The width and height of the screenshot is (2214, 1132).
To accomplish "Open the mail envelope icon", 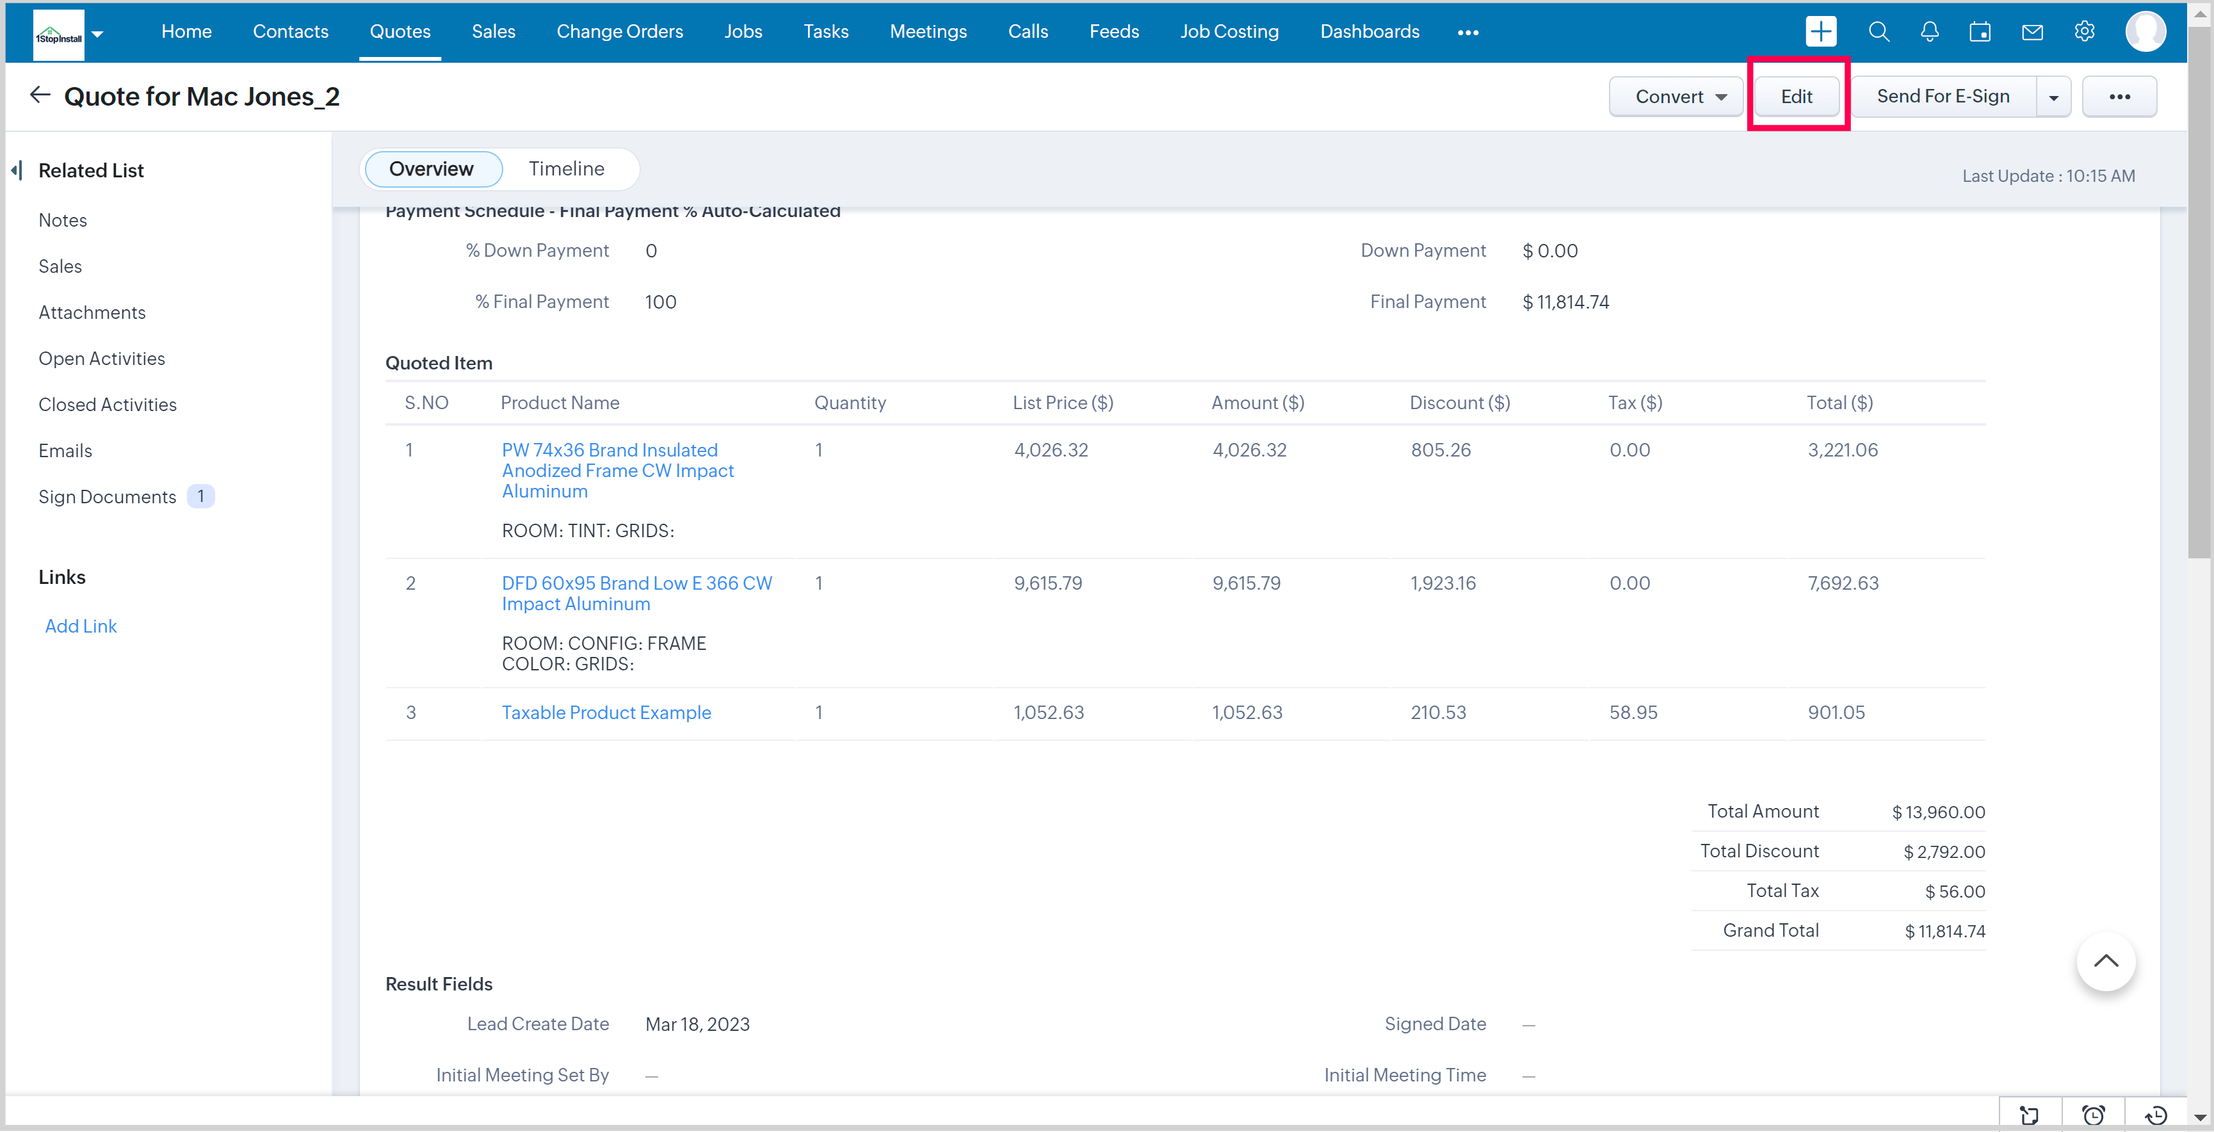I will (x=2032, y=32).
